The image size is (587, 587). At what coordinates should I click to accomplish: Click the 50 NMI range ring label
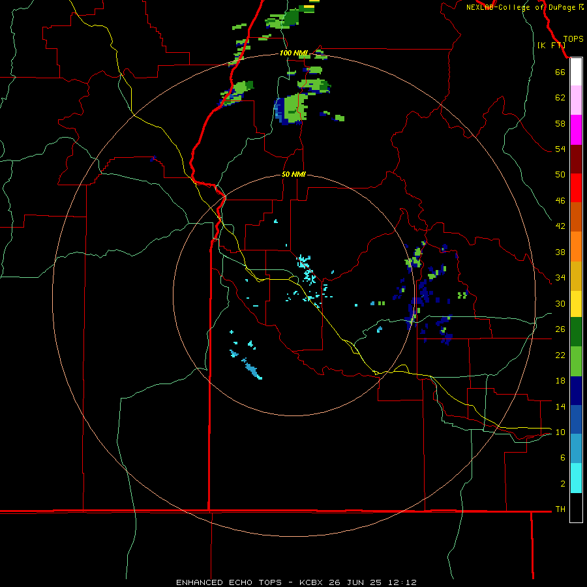293,174
